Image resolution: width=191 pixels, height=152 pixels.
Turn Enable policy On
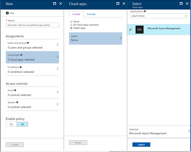pyautogui.click(x=11, y=124)
